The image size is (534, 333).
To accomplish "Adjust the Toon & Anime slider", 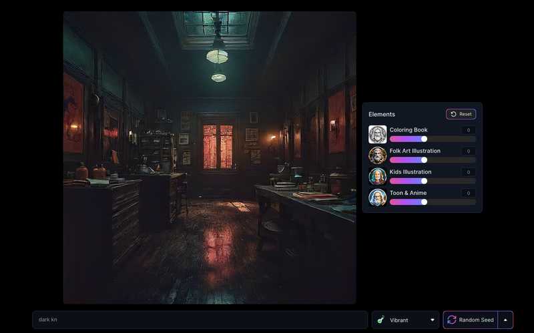I will 433,202.
